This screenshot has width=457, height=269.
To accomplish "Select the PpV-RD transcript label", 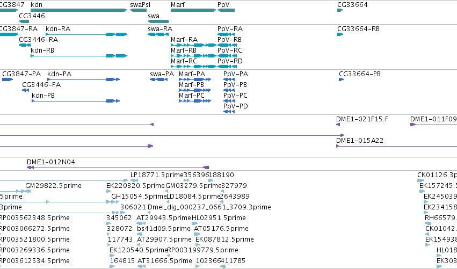I will pos(230,61).
